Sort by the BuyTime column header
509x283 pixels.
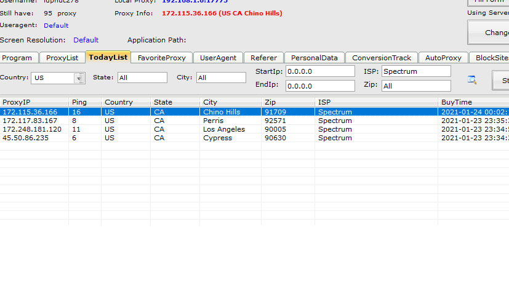pyautogui.click(x=474, y=102)
